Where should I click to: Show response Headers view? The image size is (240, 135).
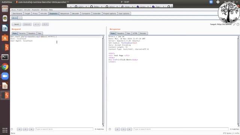[x=121, y=33]
